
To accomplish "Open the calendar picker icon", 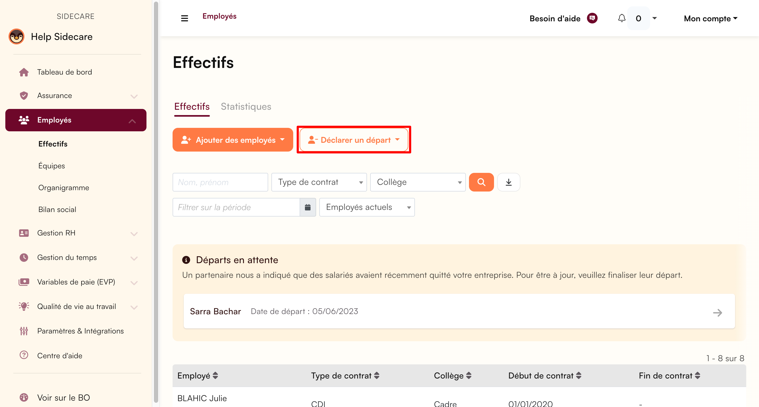I will click(x=308, y=207).
